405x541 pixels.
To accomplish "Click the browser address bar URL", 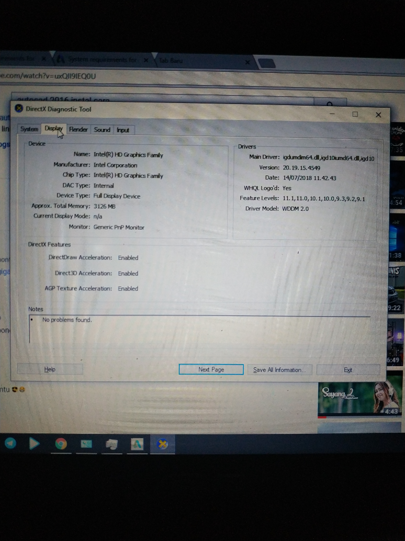I will tap(48, 76).
